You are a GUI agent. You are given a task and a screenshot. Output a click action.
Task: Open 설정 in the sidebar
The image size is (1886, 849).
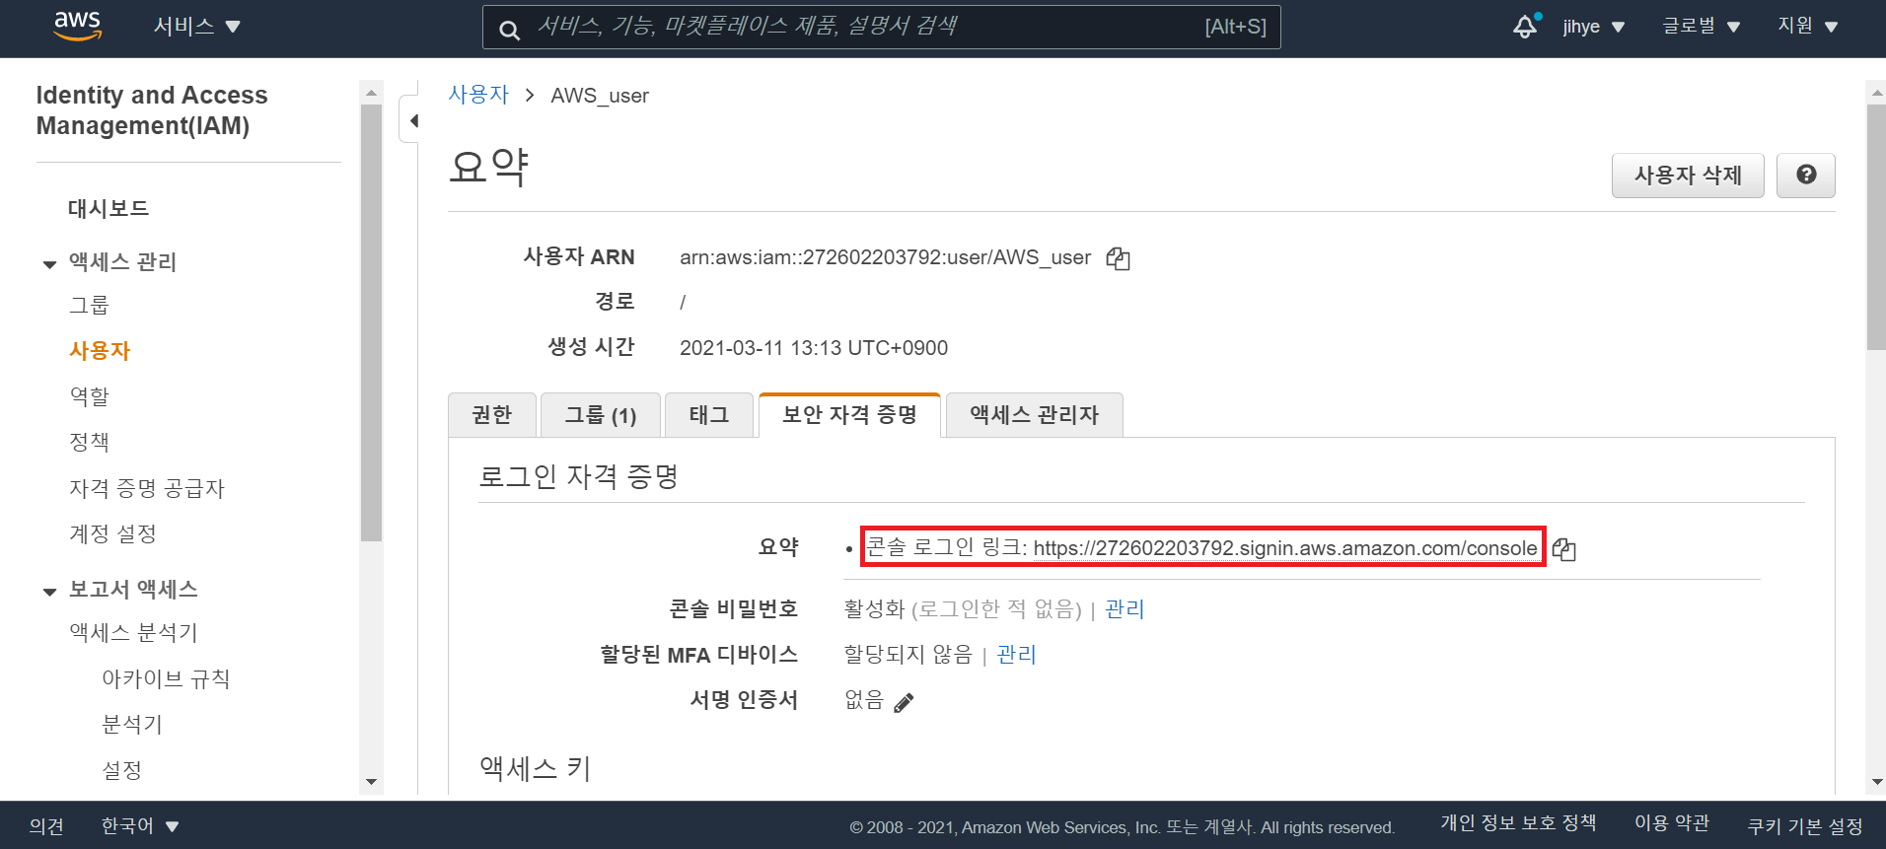pyautogui.click(x=122, y=770)
